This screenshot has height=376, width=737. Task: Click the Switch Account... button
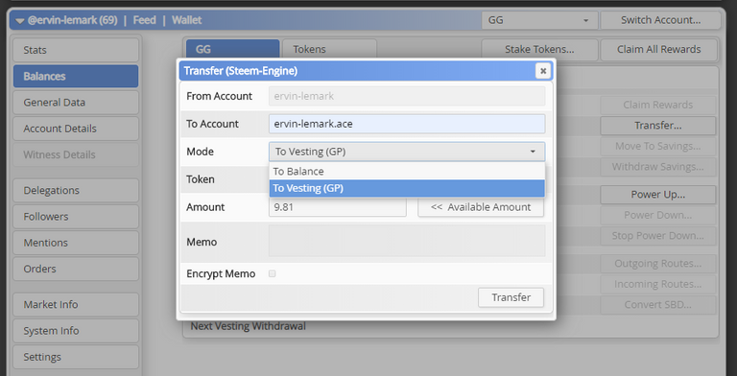tap(660, 20)
